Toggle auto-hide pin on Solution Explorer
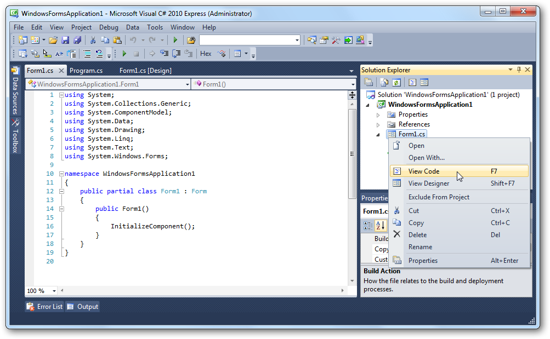Viewport: 550px width, 339px height. click(519, 70)
